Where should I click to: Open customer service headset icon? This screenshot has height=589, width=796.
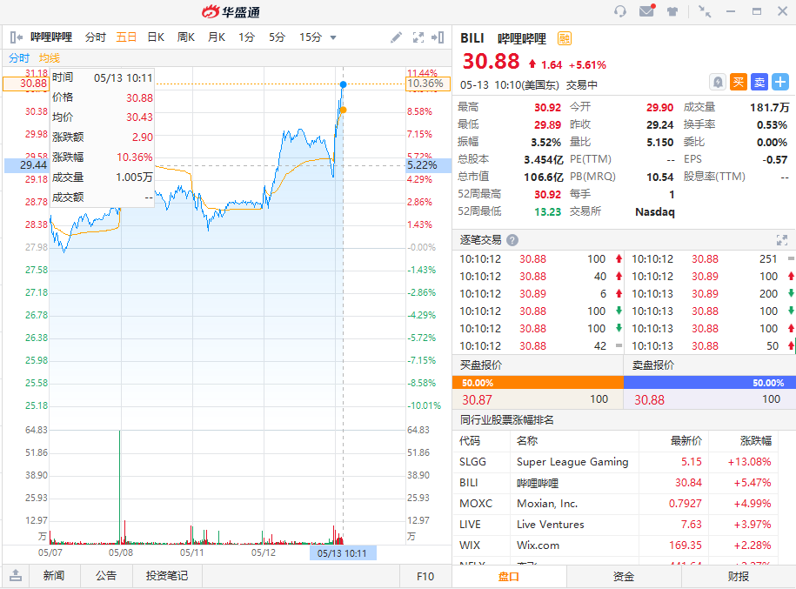(x=620, y=11)
